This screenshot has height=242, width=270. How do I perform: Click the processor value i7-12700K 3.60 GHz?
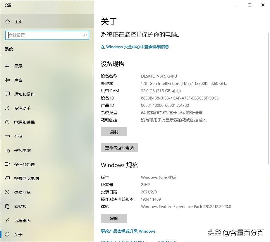[x=184, y=83]
